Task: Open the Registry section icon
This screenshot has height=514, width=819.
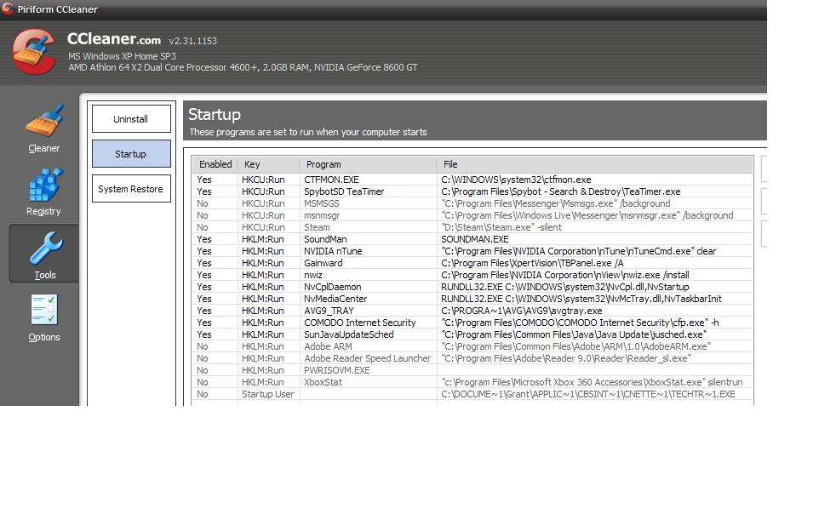Action: click(x=44, y=186)
